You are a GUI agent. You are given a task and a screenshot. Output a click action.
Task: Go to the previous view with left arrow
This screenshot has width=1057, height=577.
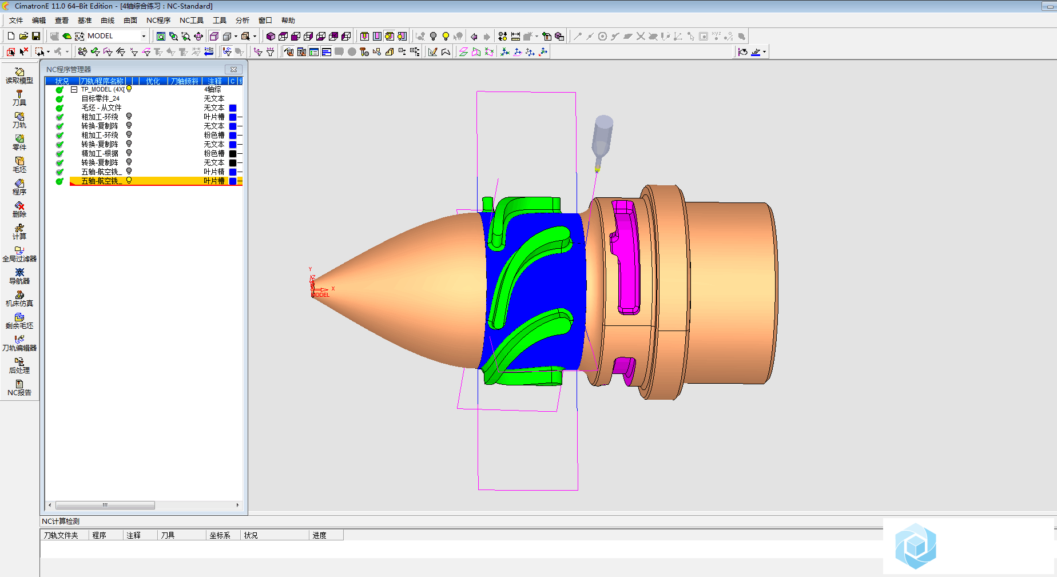[474, 36]
